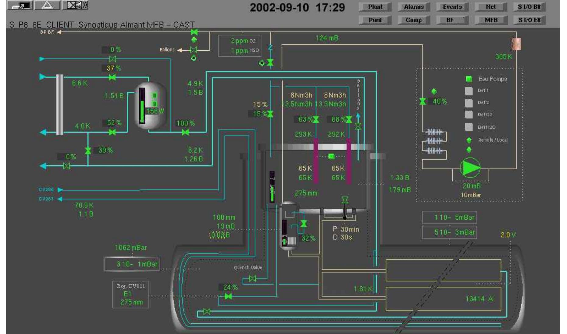Open the BF page button
567x334 pixels.
pyautogui.click(x=452, y=20)
